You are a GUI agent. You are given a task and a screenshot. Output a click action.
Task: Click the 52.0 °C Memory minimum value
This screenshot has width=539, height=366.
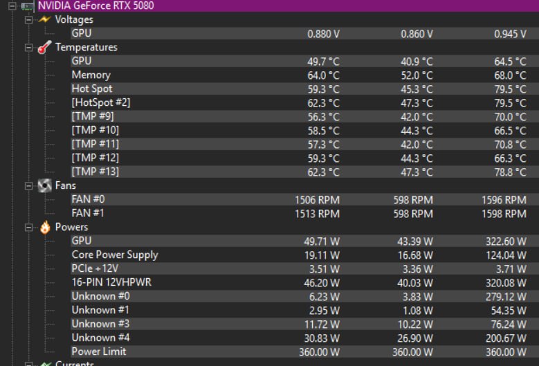417,75
